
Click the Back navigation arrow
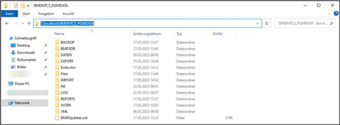[7, 24]
